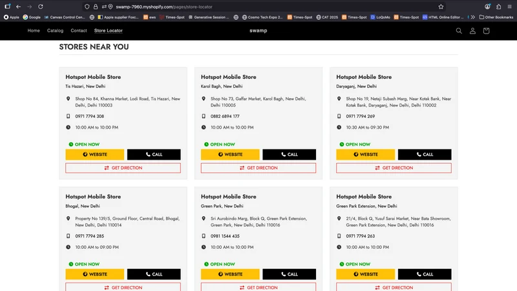Open WEBSITE for the Karol Bagh store
The height and width of the screenshot is (291, 517).
(x=230, y=155)
